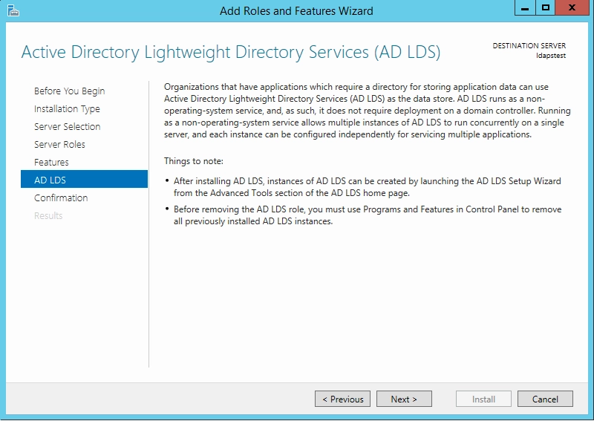Screen dimensions: 594x421
Task: Click the Active Directory Lightweight Directory Services heading
Action: click(231, 52)
